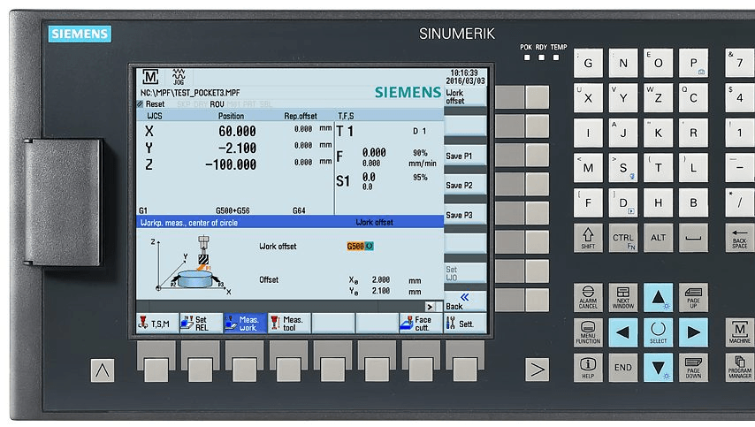This screenshot has width=755, height=427.
Task: Tap the Z axis letter key
Action: coord(659,98)
